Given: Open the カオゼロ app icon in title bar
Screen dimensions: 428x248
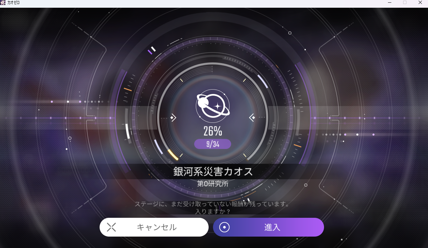Looking at the screenshot, I should click(x=3, y=3).
